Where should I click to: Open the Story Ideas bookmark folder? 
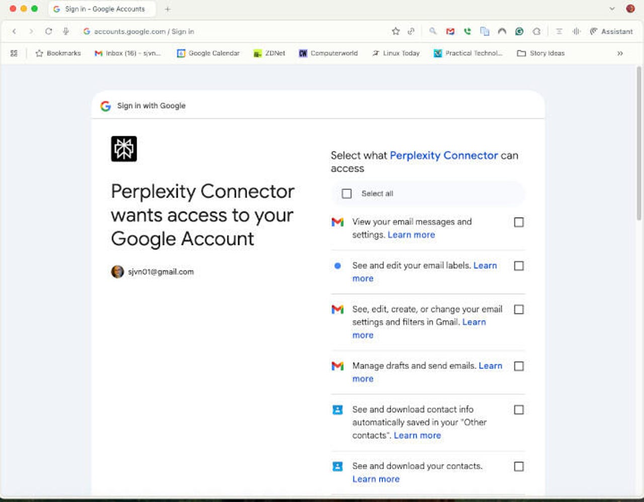541,53
